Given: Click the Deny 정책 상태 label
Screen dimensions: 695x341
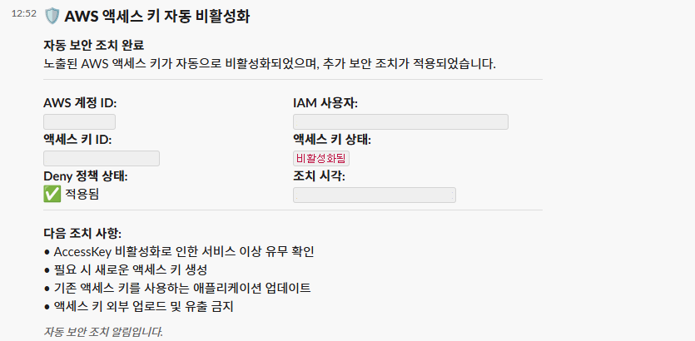Looking at the screenshot, I should click(x=85, y=175).
